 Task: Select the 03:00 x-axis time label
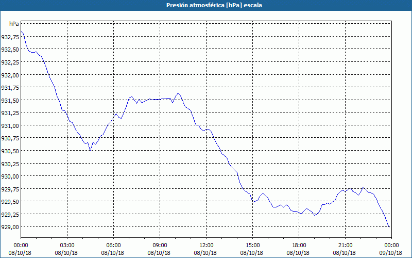pyautogui.click(x=67, y=246)
